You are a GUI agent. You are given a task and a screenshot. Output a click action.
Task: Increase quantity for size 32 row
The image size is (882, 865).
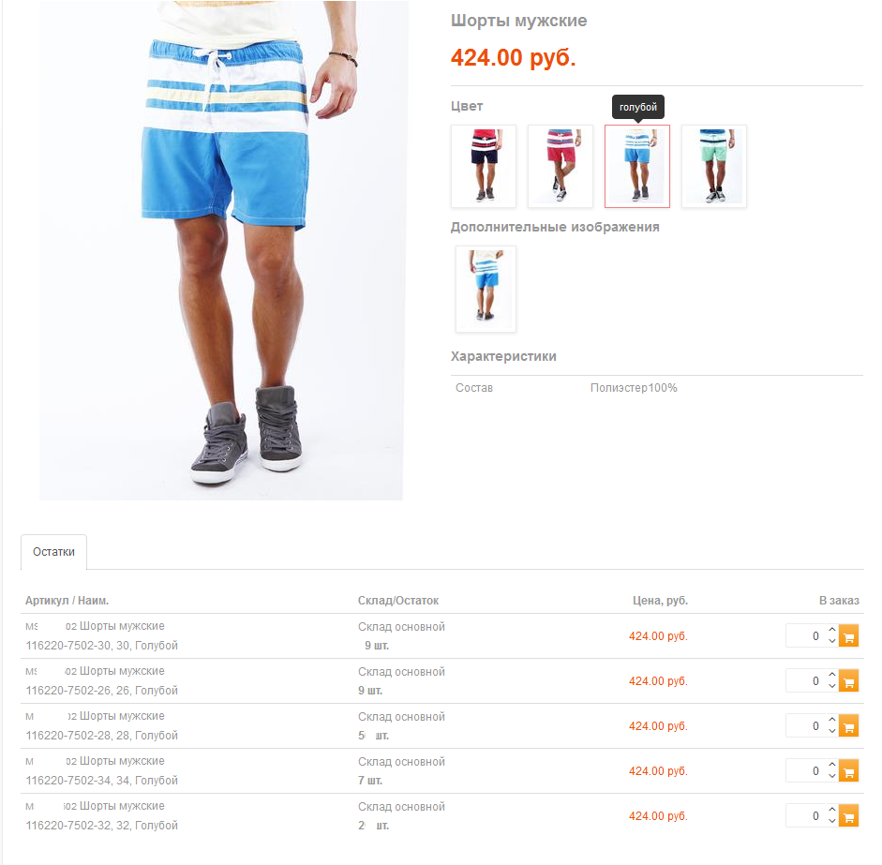click(832, 810)
